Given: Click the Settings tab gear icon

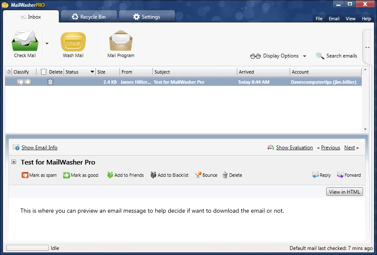Looking at the screenshot, I should 136,16.
